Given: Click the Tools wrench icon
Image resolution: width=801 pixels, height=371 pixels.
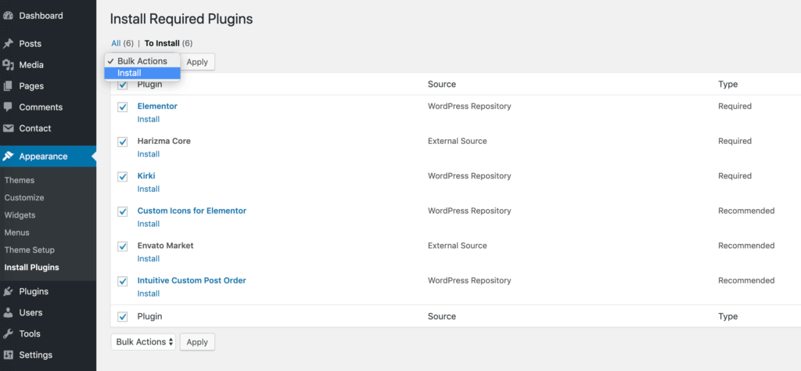Looking at the screenshot, I should (8, 333).
